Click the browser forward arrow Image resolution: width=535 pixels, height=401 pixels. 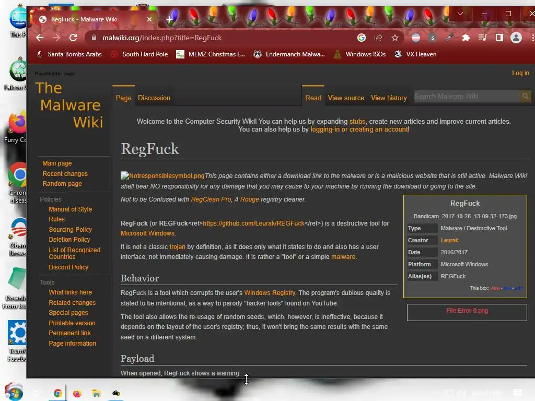tap(56, 38)
